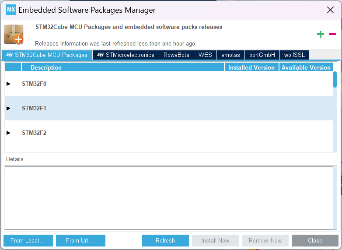Screen dimensions: 342x250
Task: Open the portGmbH tab
Action: pos(262,55)
